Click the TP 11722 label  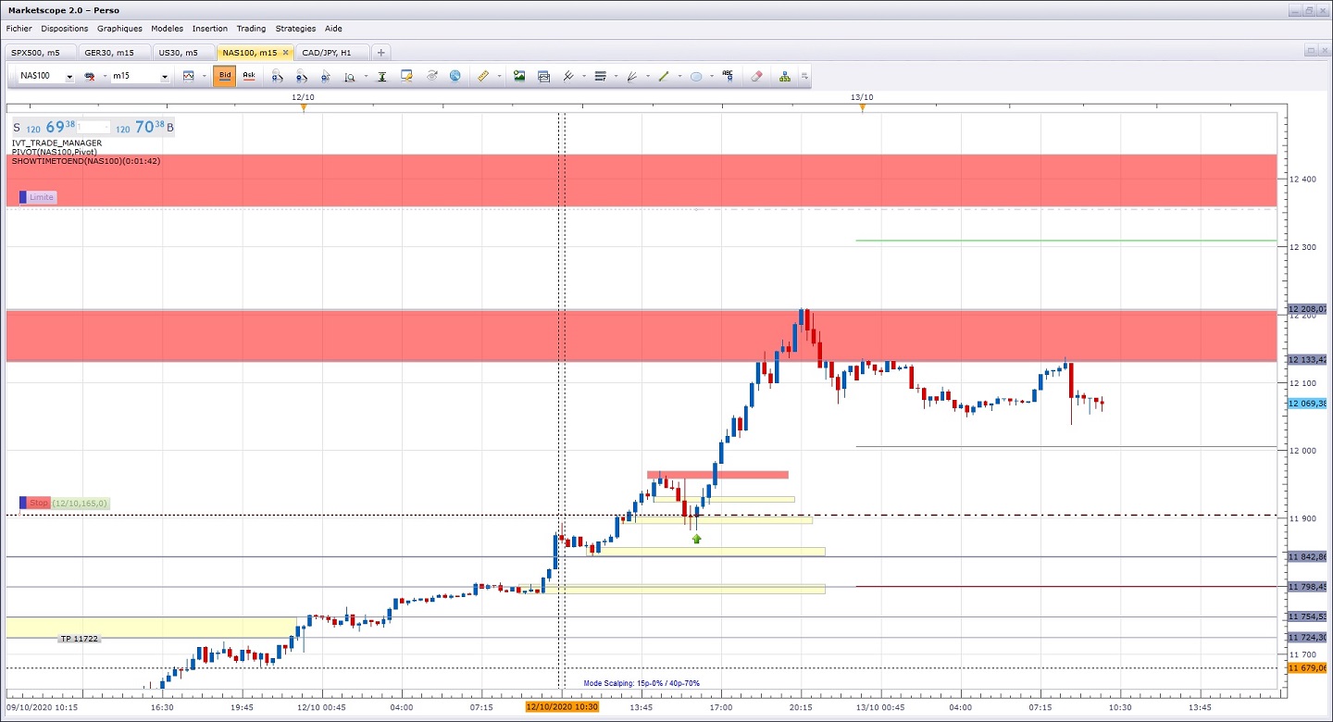(80, 639)
